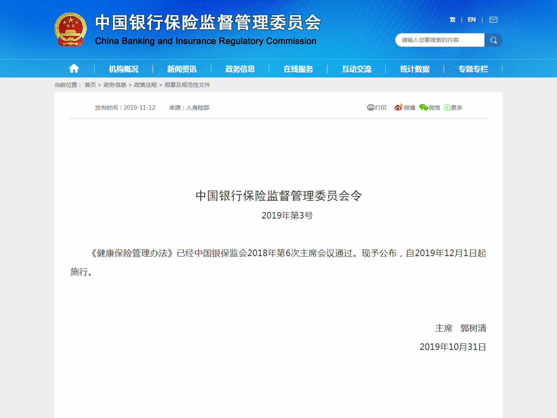Share via the WeChat icon

click(x=424, y=108)
